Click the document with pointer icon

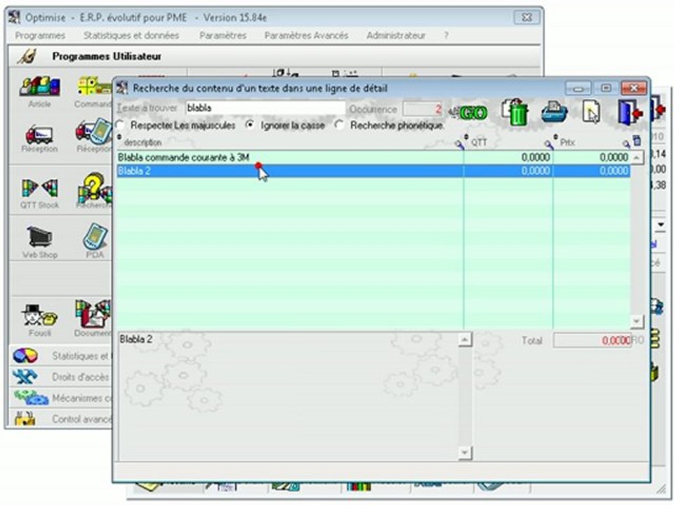click(591, 112)
